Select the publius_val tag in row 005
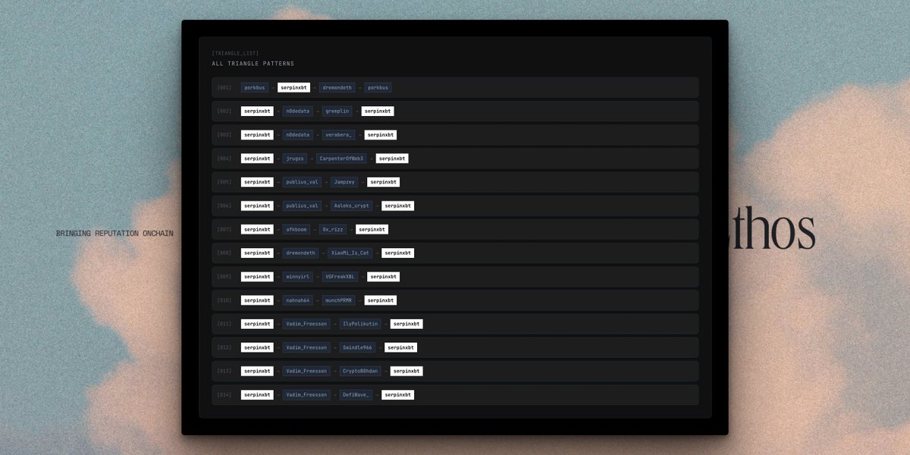 click(303, 181)
